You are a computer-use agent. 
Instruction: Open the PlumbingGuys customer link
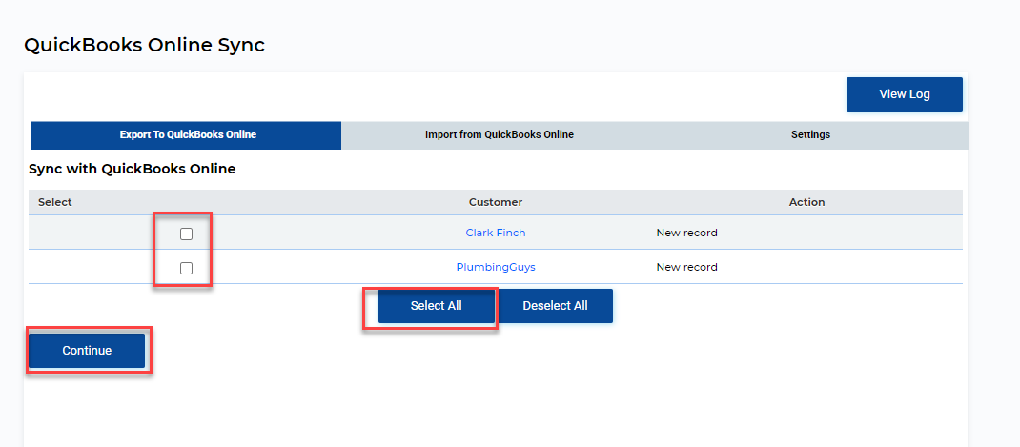[496, 267]
